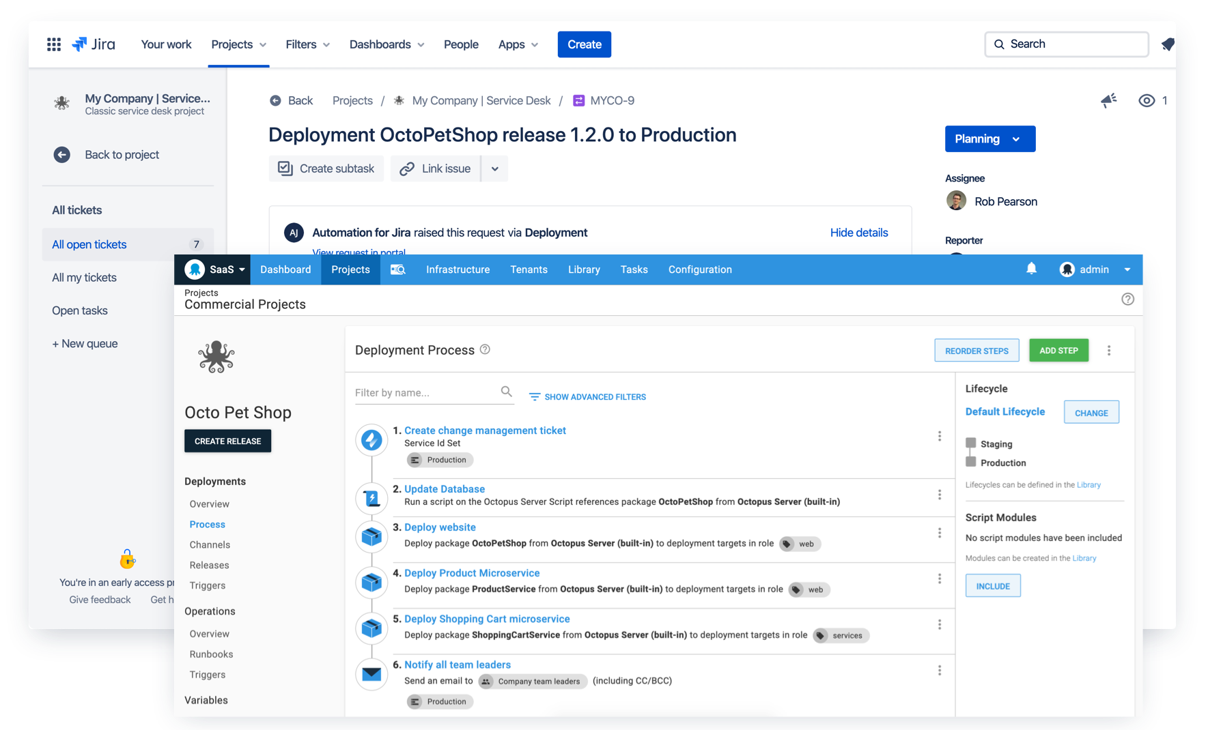This screenshot has height=730, width=1208.
Task: Click Change lifecycle button
Action: 1091,412
